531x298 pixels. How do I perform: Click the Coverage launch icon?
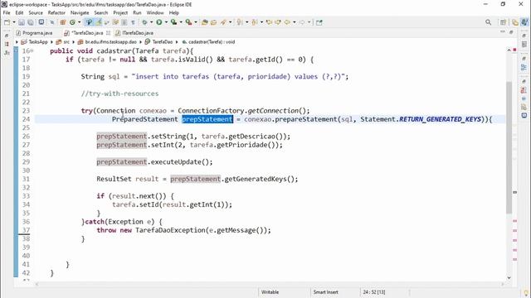173,22
